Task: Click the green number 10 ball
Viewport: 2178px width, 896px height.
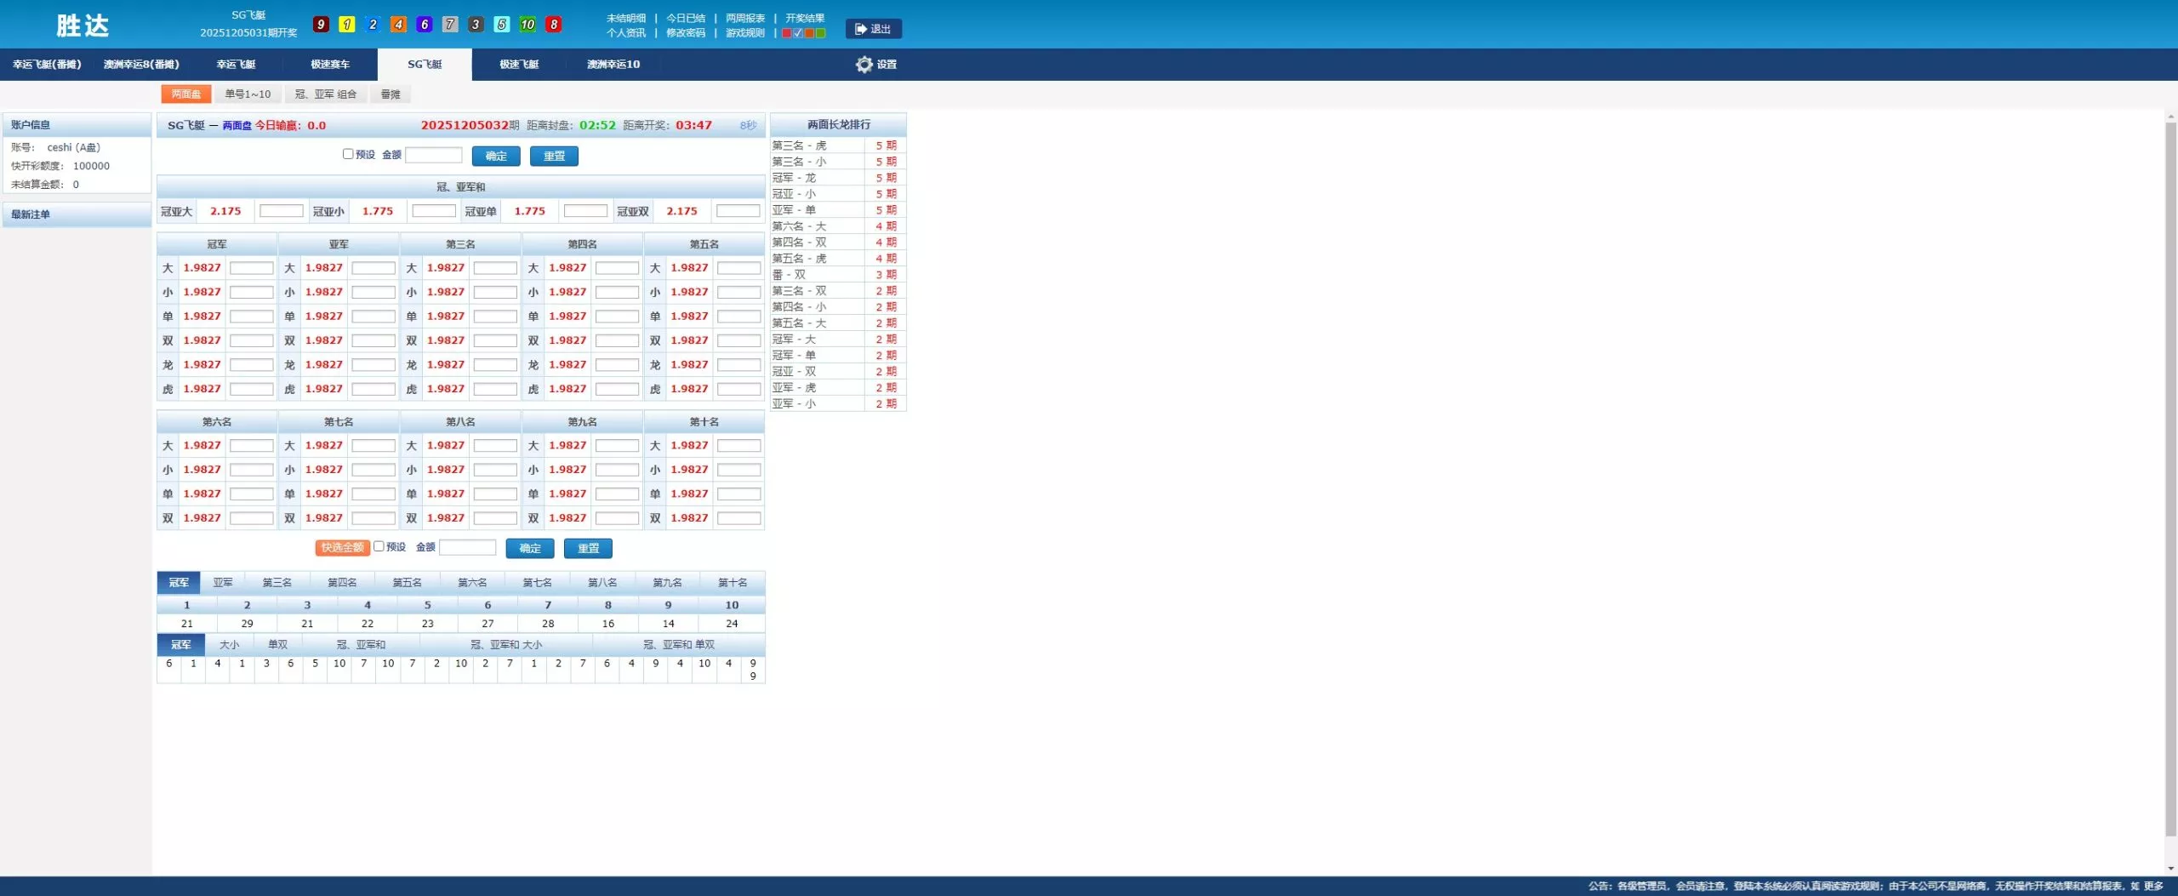Action: (x=527, y=25)
